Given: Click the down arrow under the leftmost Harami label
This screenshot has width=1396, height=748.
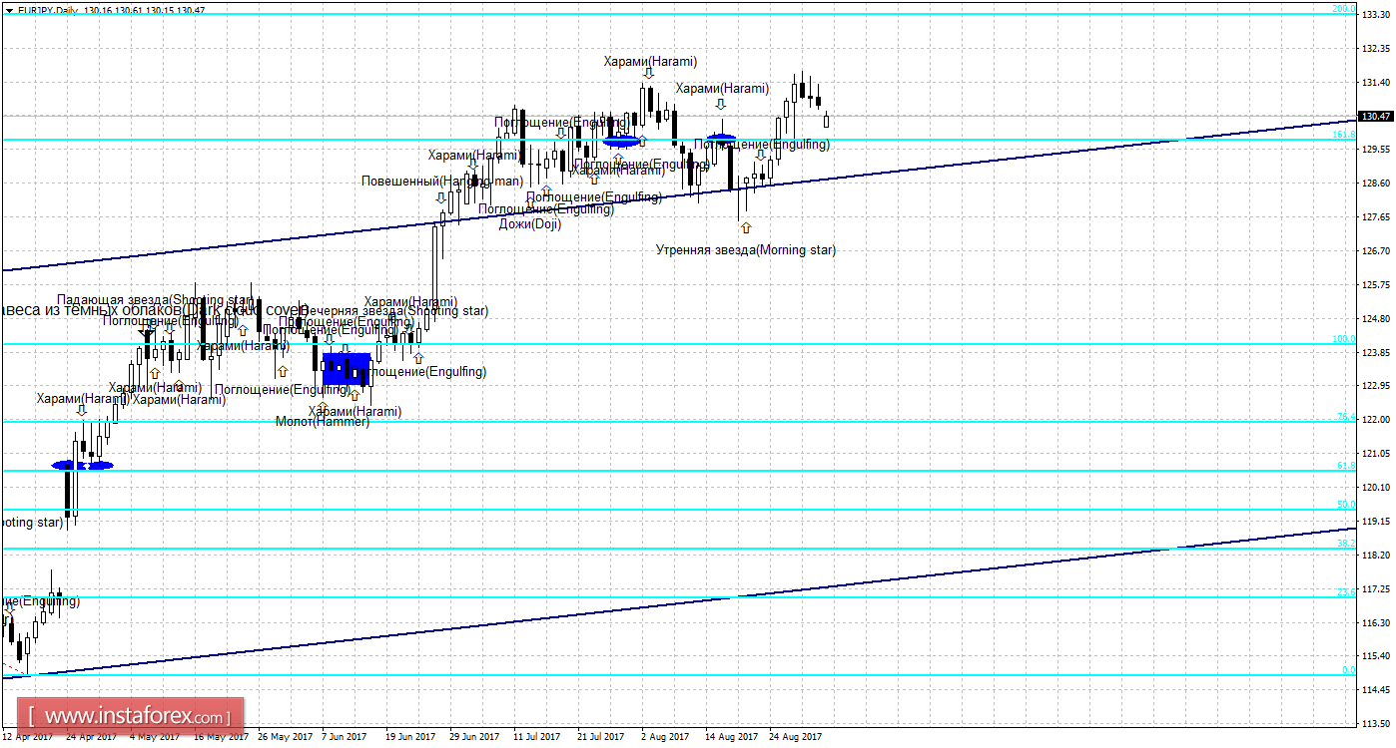Looking at the screenshot, I should [82, 410].
